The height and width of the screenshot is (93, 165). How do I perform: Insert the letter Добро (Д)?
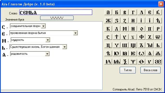click(x=141, y=12)
